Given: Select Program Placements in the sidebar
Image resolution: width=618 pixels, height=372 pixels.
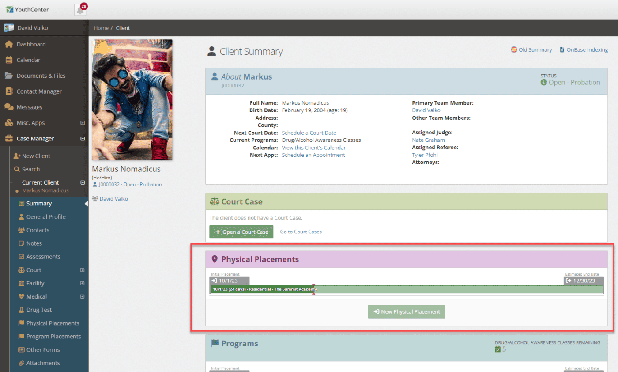Looking at the screenshot, I should click(x=53, y=336).
